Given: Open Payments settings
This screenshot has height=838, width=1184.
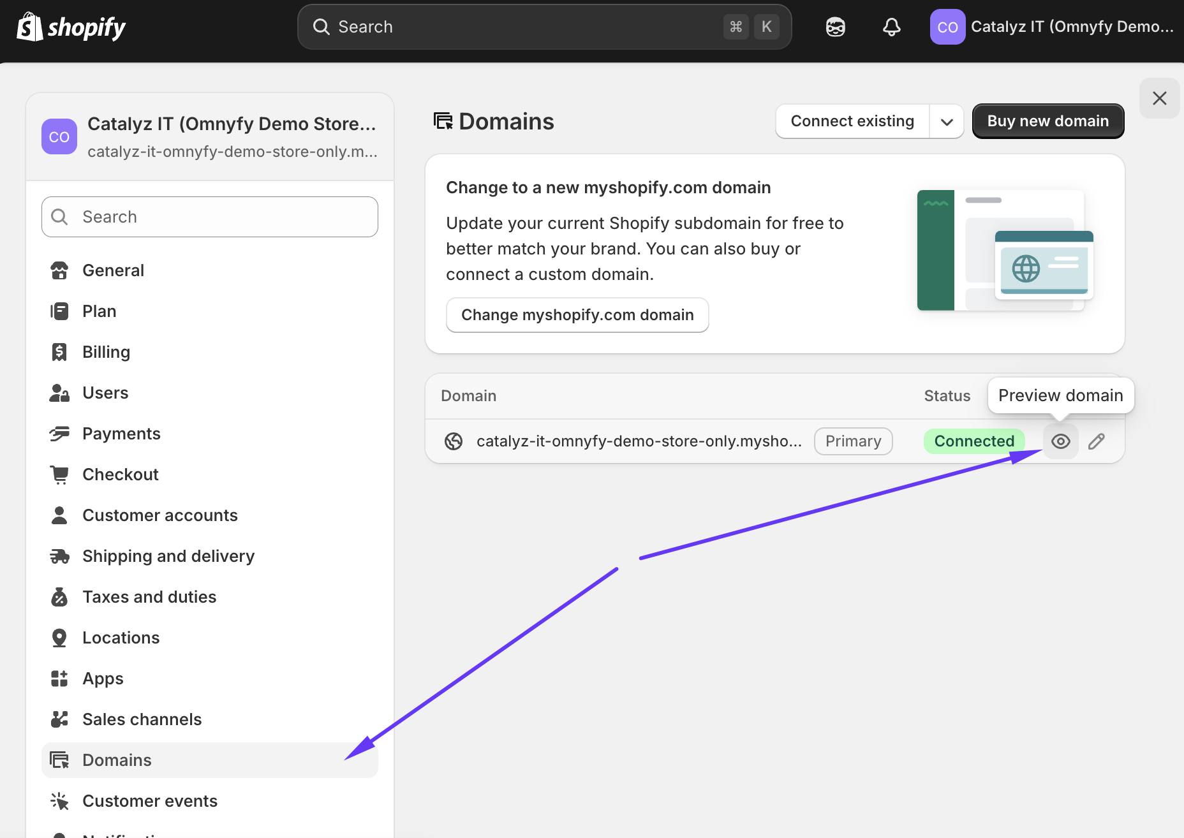Looking at the screenshot, I should coord(210,434).
